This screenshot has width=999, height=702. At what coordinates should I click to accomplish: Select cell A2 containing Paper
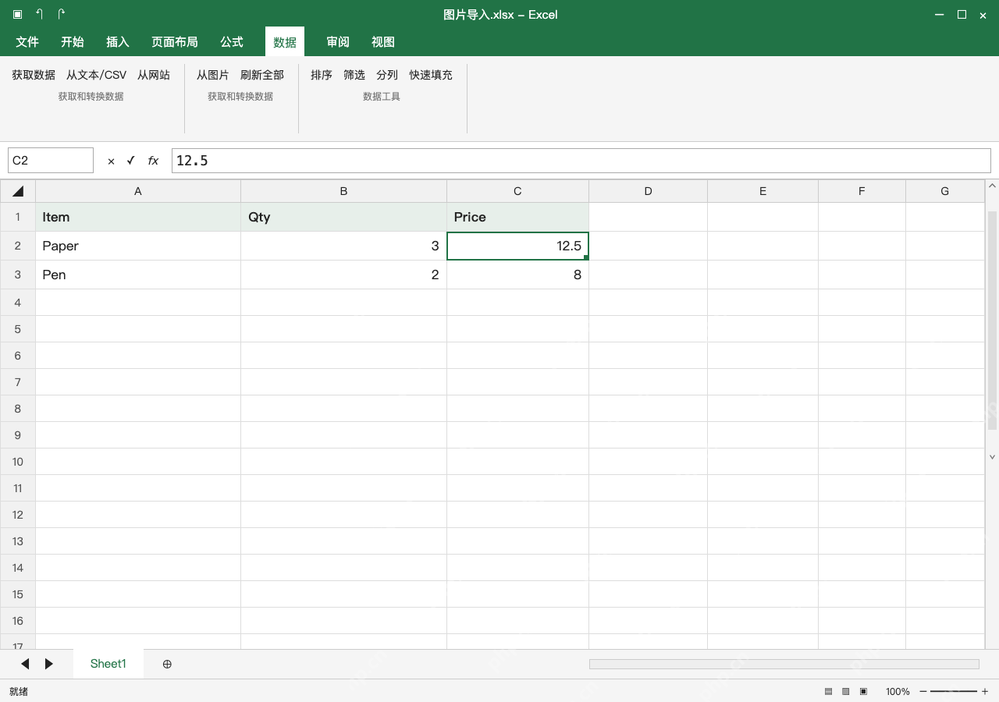tap(138, 246)
